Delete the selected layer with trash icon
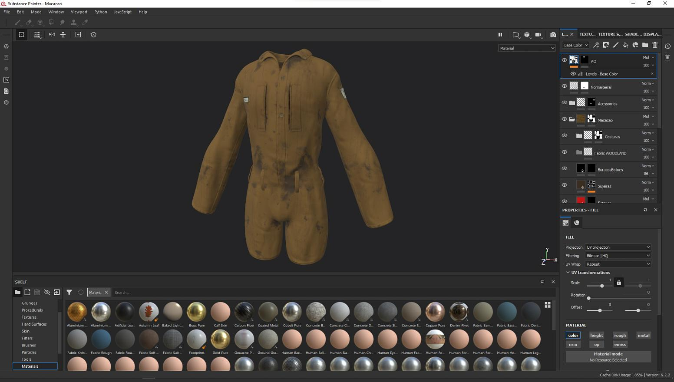Viewport: 674px width, 382px height. (655, 45)
